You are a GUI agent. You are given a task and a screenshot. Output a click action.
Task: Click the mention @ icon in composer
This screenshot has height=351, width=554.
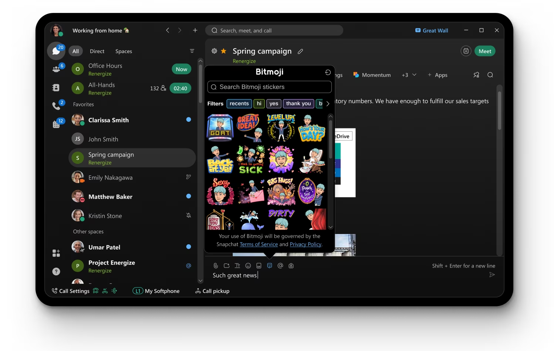[280, 266]
